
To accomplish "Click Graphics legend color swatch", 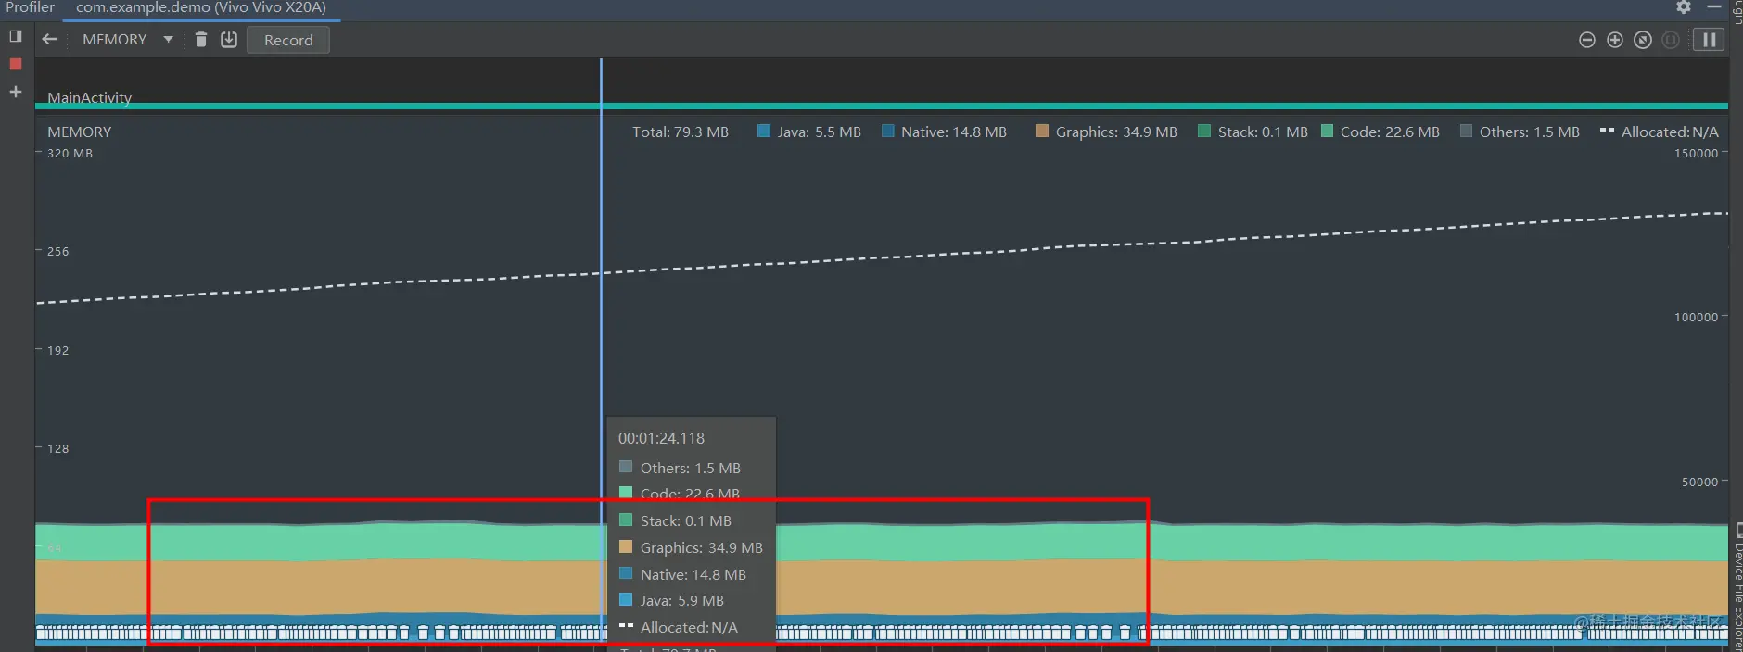I will tap(1042, 131).
